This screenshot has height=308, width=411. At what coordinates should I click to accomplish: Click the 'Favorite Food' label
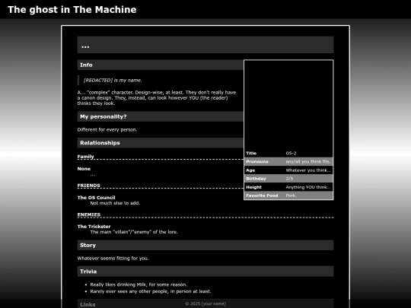[262, 195]
